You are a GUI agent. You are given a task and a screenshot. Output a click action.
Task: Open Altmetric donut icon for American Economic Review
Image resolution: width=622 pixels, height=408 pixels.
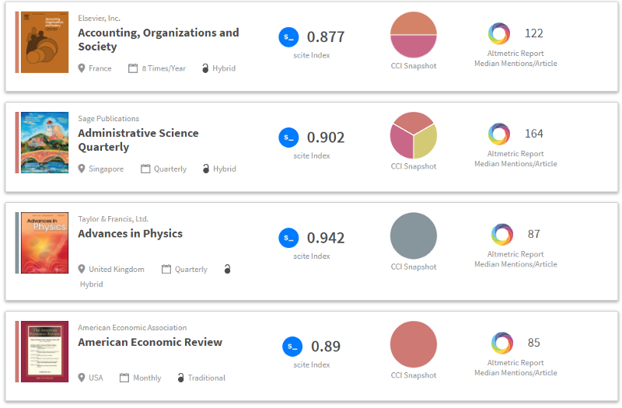pyautogui.click(x=502, y=343)
